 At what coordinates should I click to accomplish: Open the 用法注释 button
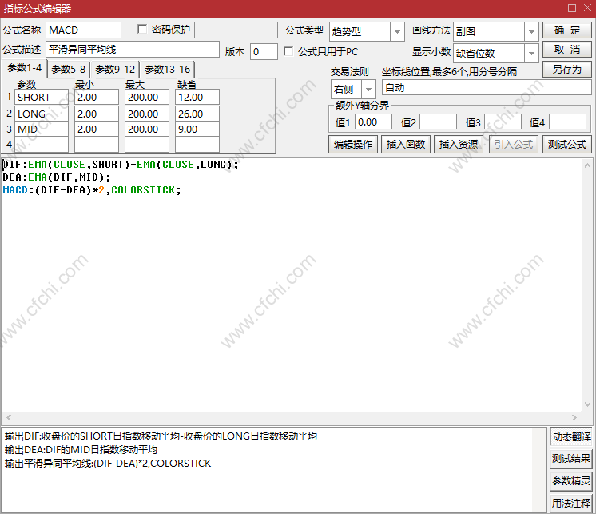click(x=571, y=504)
